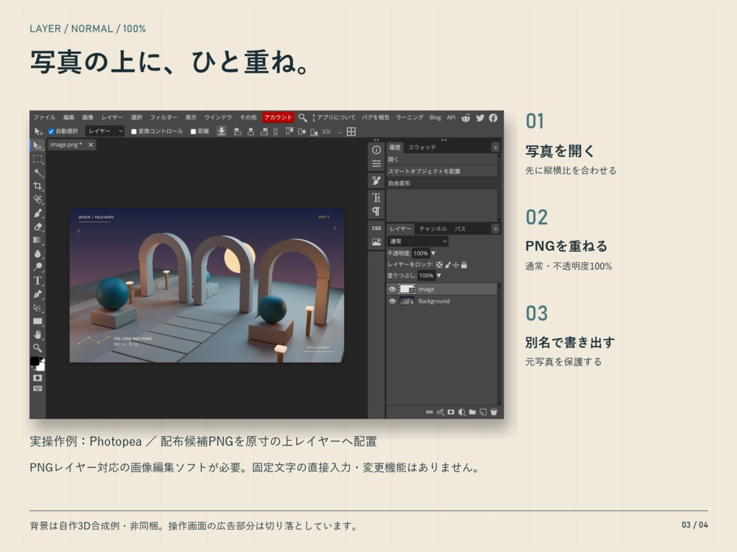The width and height of the screenshot is (737, 552).
Task: Select the Brush tool
Action: coord(37,213)
